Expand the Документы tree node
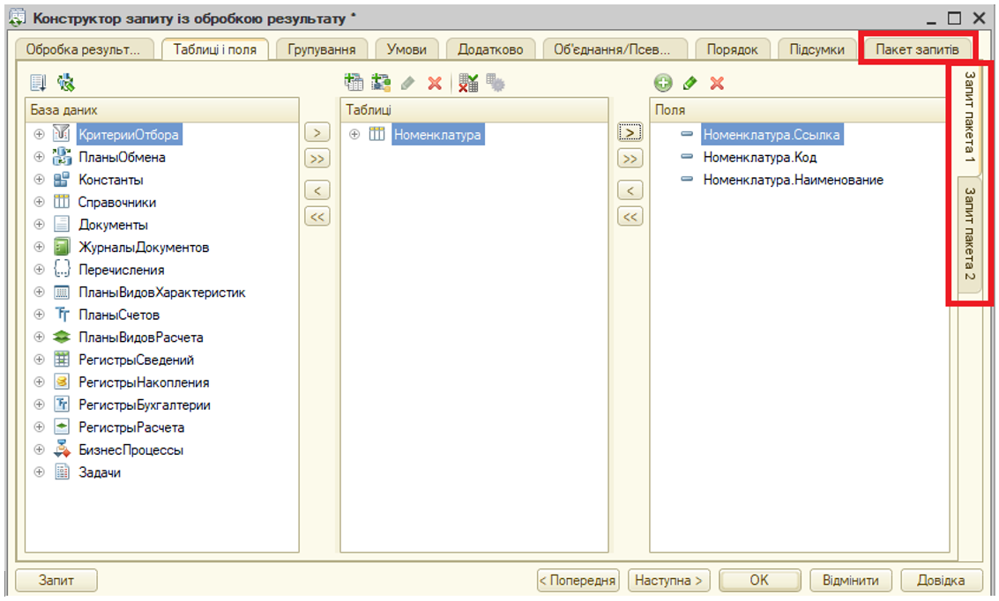Viewport: 999px width, 601px height. (x=39, y=225)
